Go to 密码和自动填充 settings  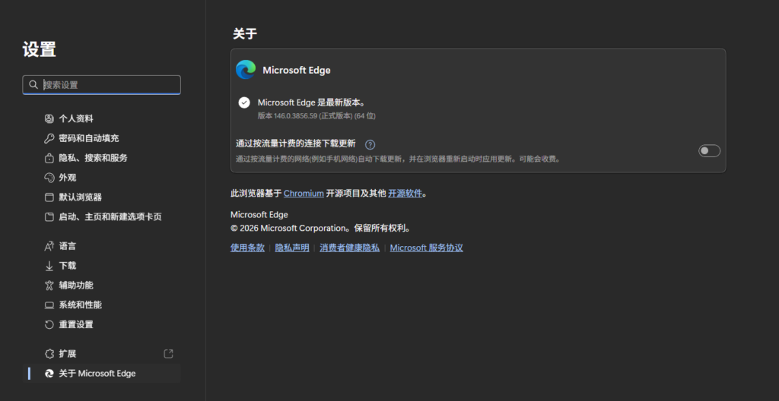(102, 138)
